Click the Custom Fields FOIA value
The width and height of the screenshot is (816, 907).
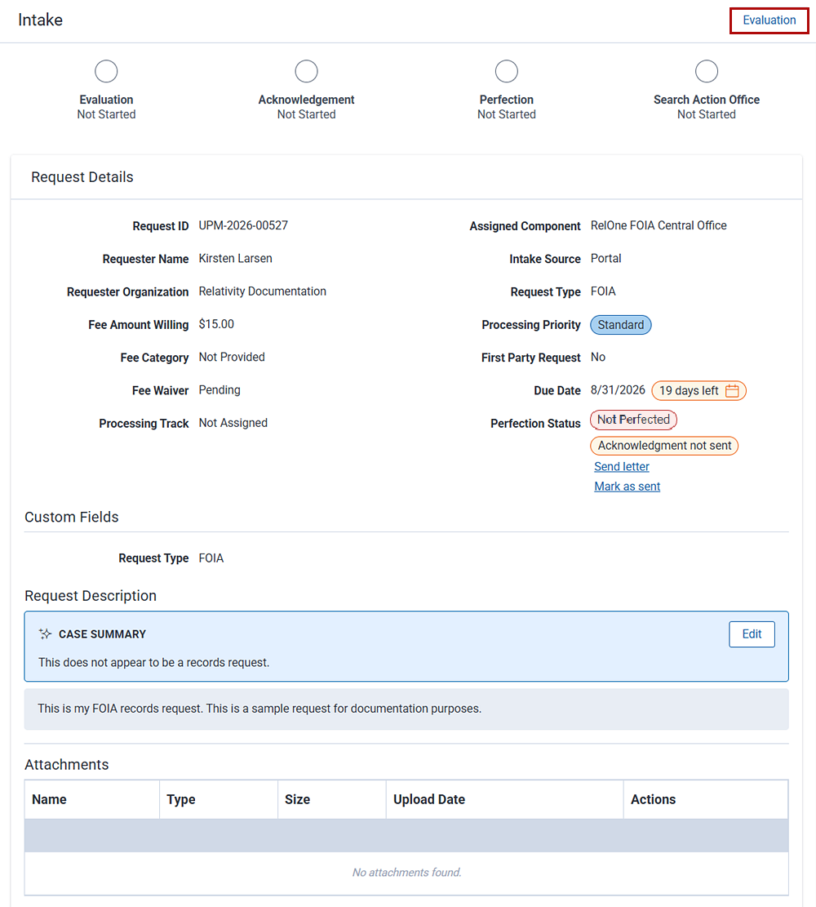pyautogui.click(x=211, y=558)
